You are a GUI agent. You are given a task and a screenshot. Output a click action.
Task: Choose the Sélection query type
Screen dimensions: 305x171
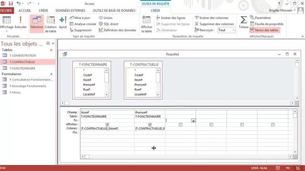click(x=37, y=24)
